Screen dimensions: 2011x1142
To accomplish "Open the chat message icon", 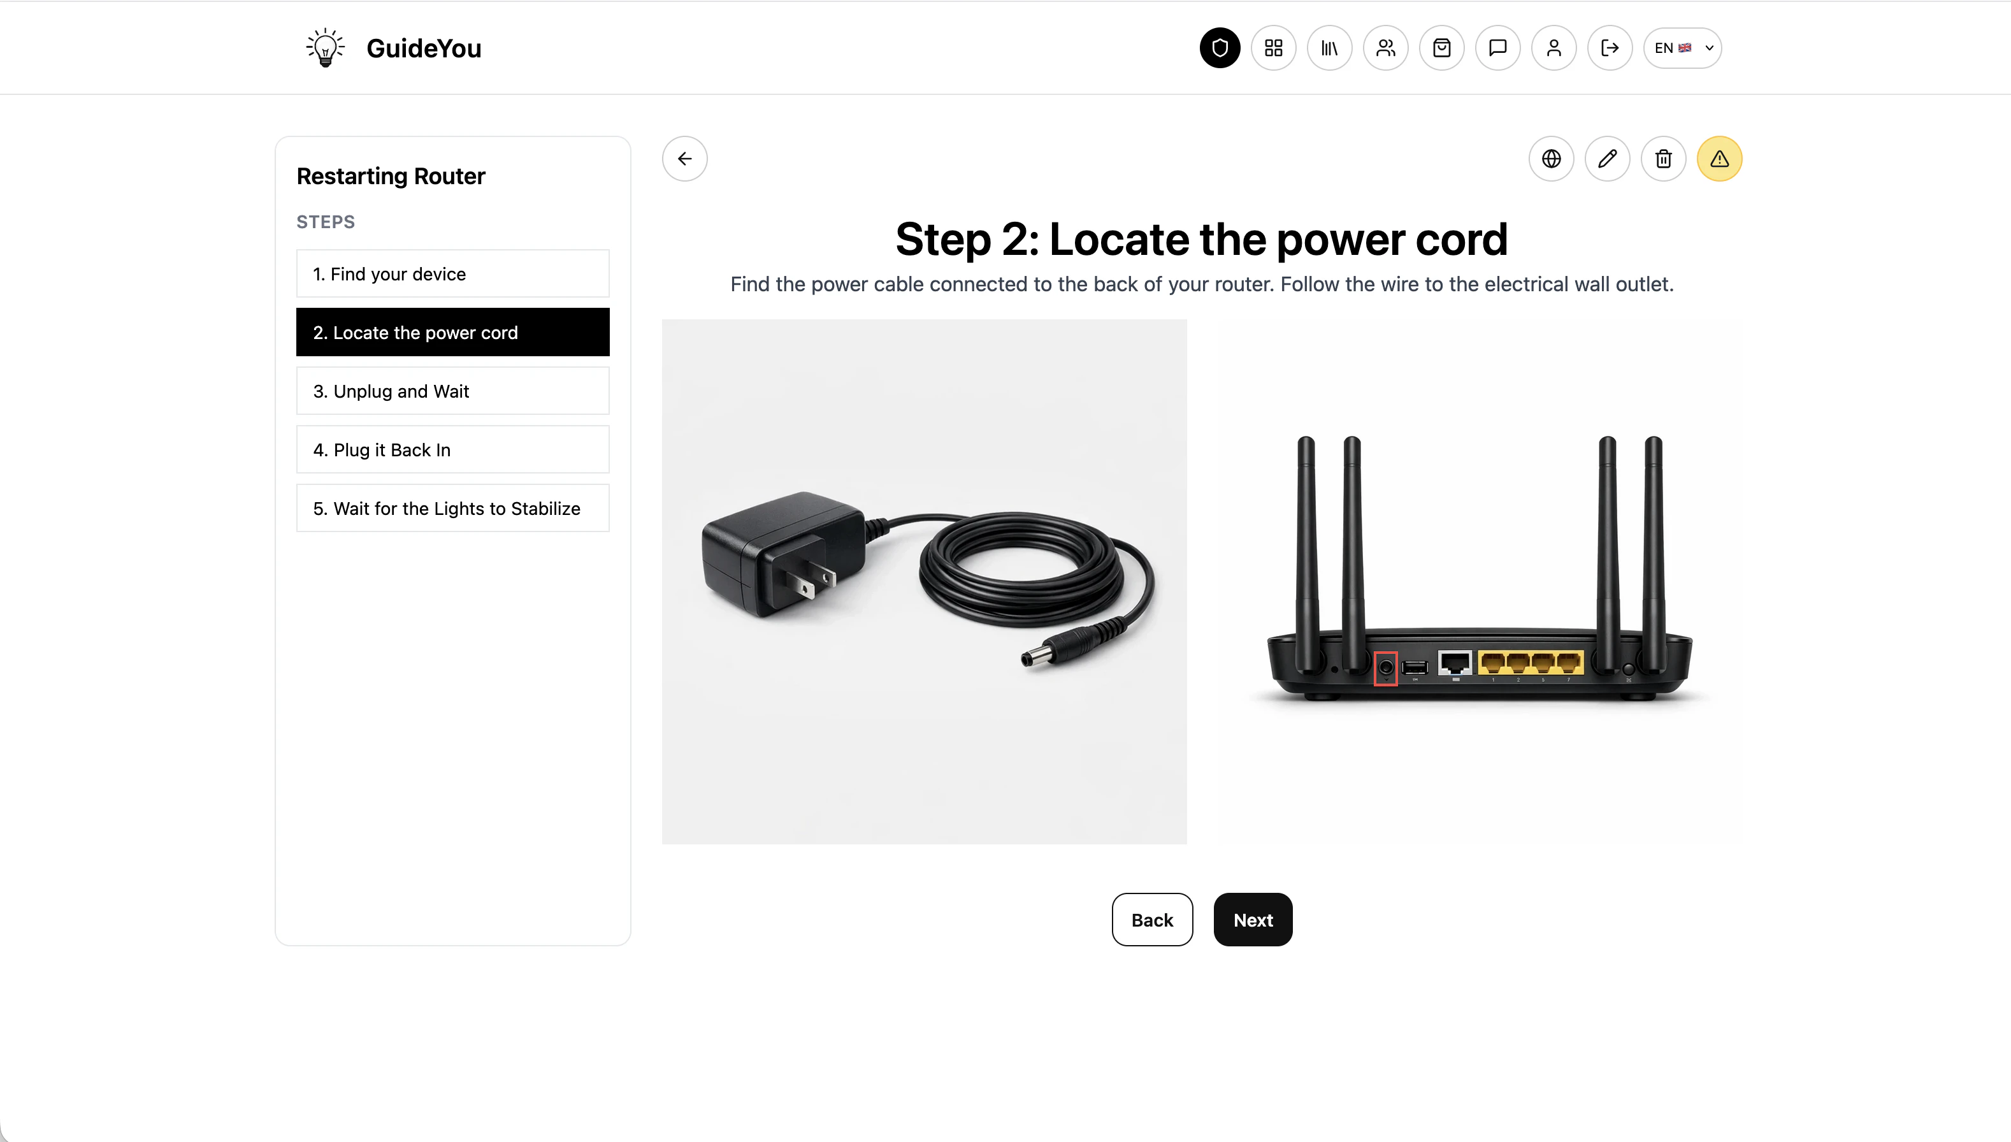I will [x=1497, y=48].
